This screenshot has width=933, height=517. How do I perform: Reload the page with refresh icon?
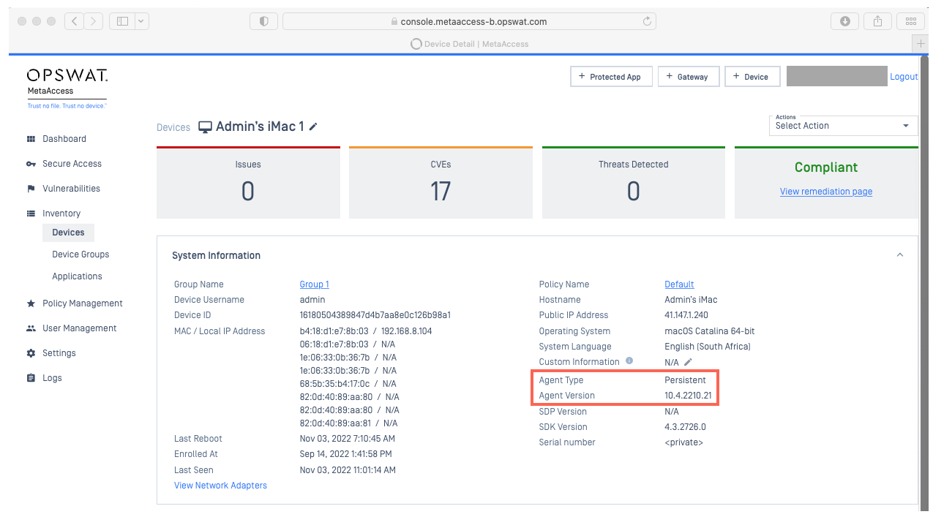(647, 22)
